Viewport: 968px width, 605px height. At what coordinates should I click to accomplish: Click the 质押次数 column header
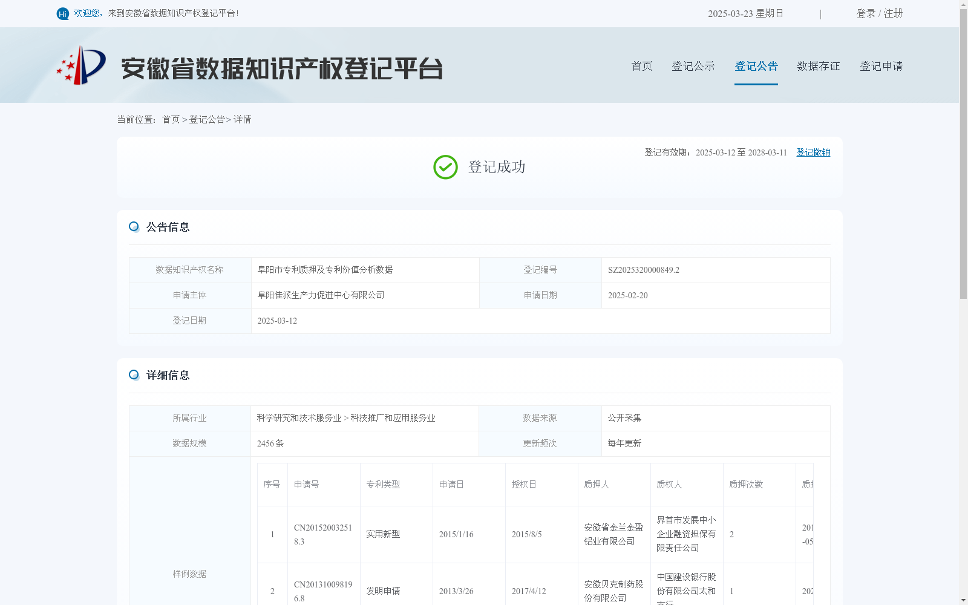pyautogui.click(x=746, y=485)
